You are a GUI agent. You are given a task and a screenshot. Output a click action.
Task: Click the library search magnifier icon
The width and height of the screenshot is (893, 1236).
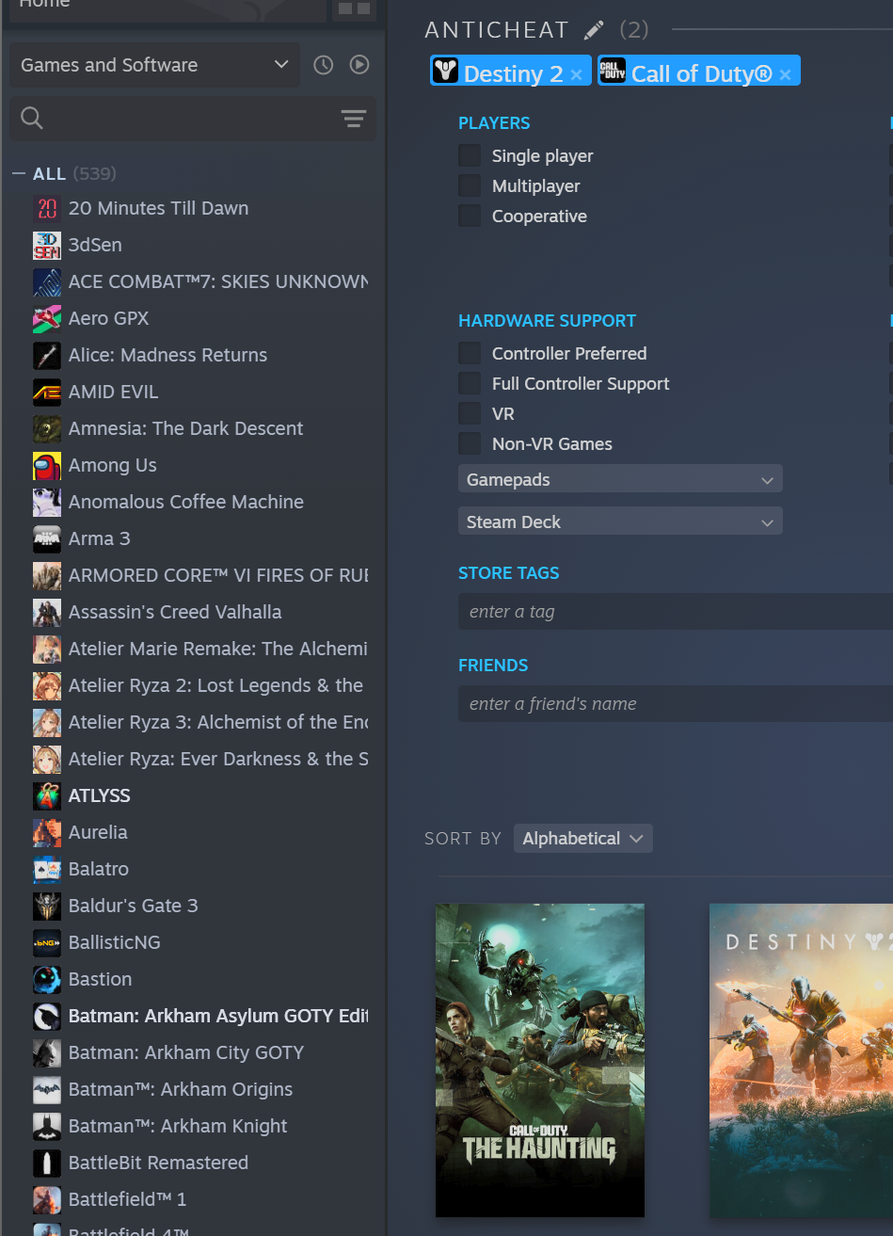(32, 118)
